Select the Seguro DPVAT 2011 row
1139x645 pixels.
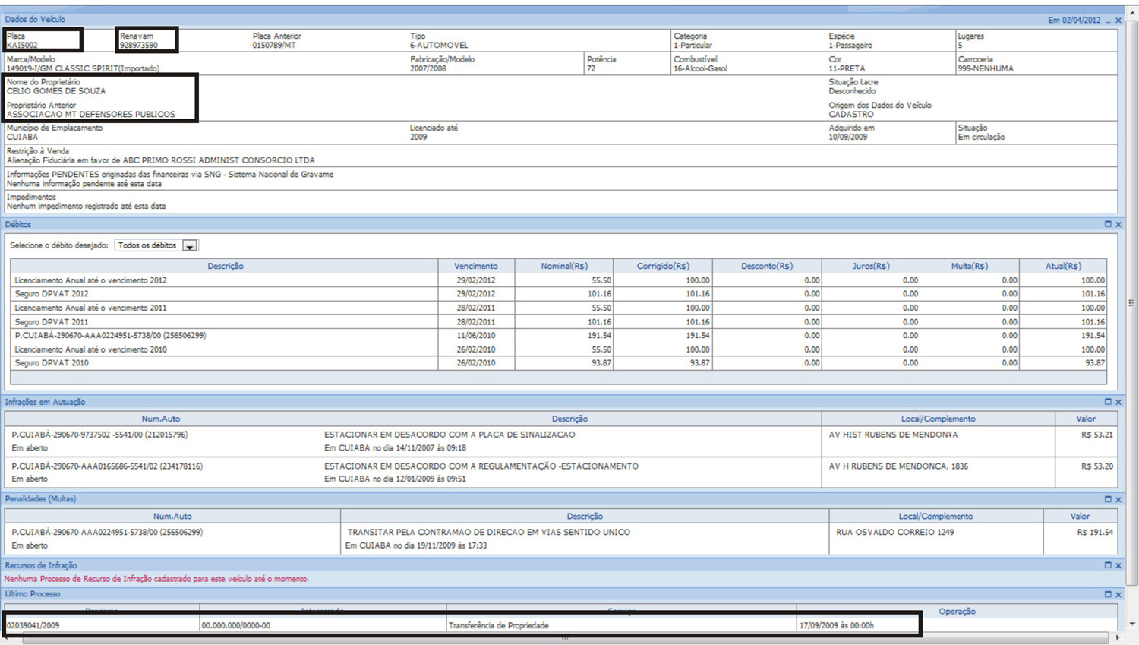pyautogui.click(x=558, y=322)
